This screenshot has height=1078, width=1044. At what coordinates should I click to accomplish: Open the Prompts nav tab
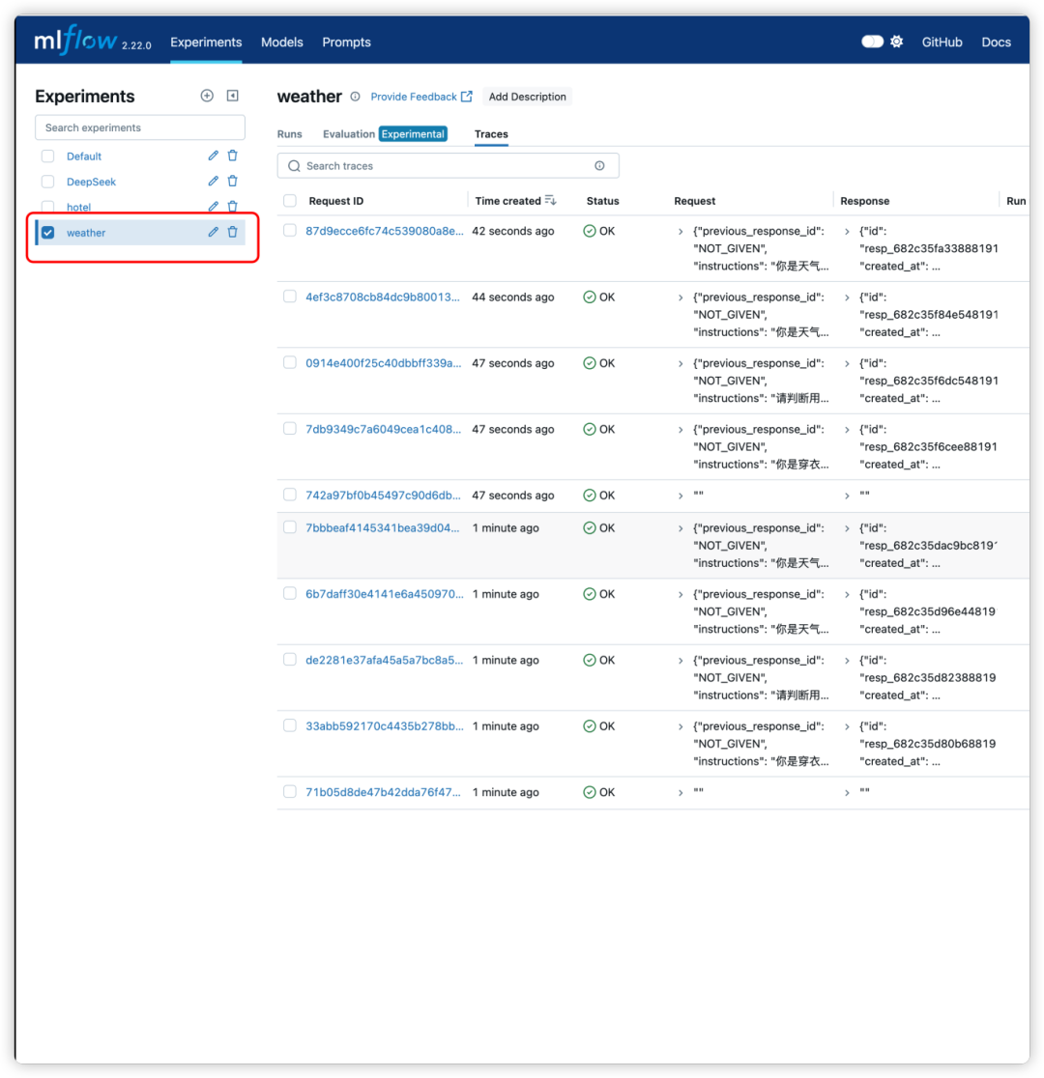tap(346, 42)
